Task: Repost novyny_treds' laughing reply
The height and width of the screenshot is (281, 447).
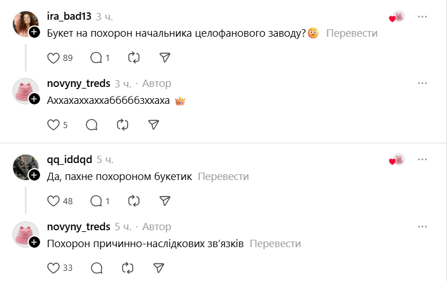Action: pyautogui.click(x=122, y=125)
